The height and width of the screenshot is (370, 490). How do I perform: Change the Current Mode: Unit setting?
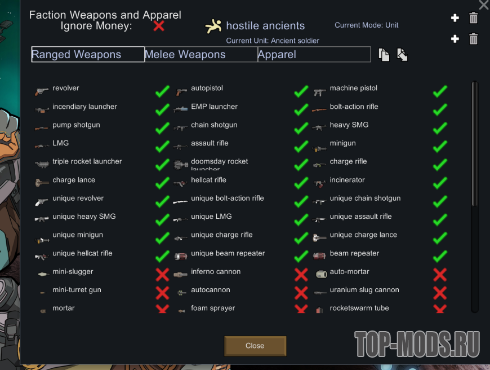tap(366, 25)
